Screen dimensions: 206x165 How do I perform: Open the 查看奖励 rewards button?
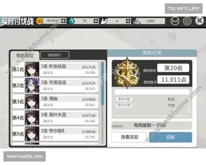click(129, 137)
